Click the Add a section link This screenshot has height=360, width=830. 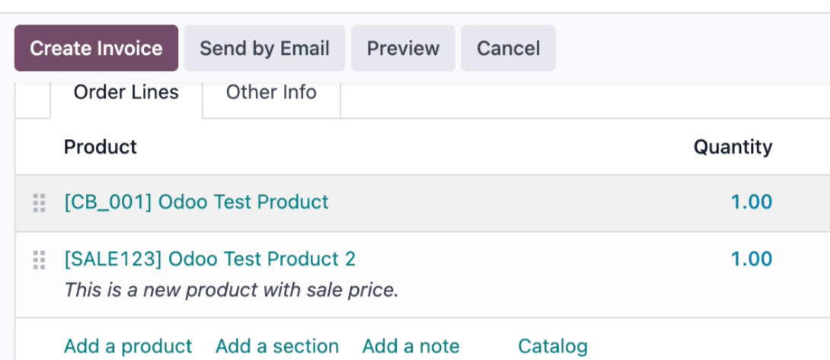[277, 346]
